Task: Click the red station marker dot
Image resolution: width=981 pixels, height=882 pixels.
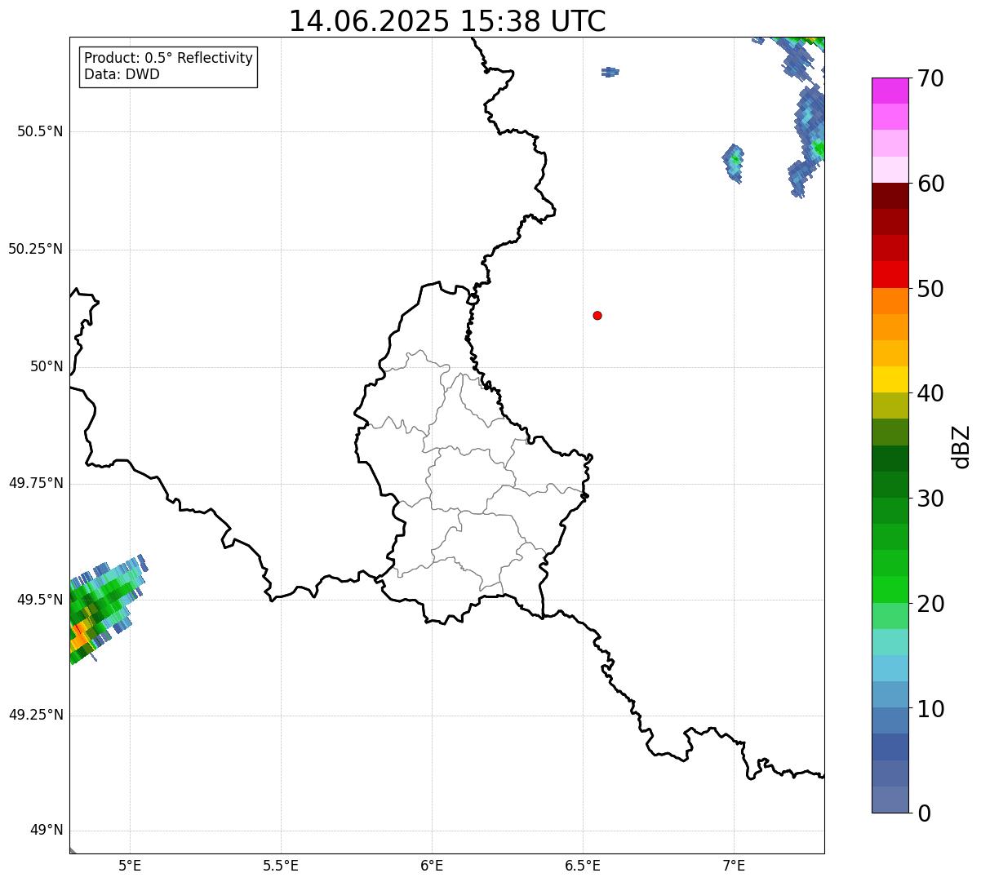Action: click(597, 315)
